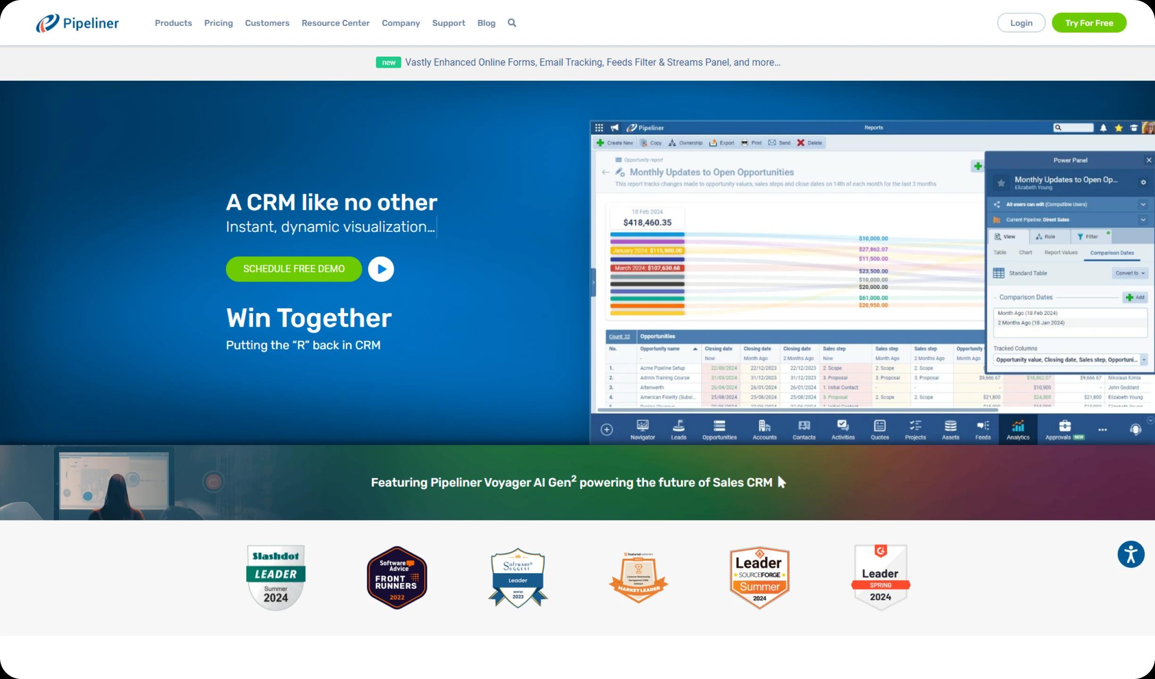The width and height of the screenshot is (1155, 679).
Task: Open Assets in bottom bar
Action: coord(951,430)
